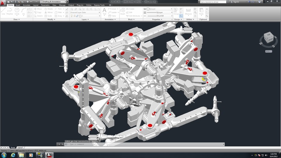The image size is (281, 158).
Task: Toggle the layer on/off lightbulb icon
Action: pos(71,16)
